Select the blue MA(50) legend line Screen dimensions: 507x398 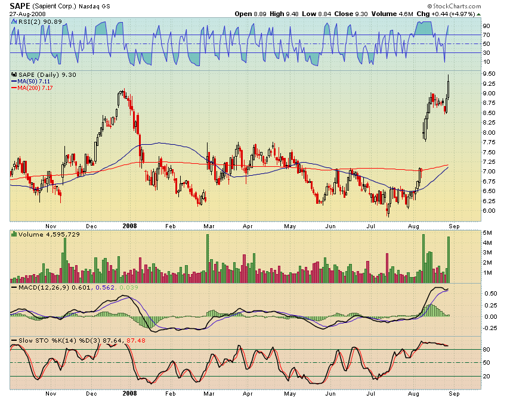14,82
